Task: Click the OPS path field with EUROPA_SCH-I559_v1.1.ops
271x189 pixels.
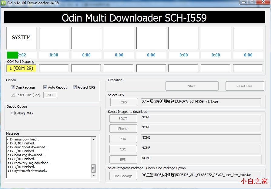Action: tap(201, 103)
